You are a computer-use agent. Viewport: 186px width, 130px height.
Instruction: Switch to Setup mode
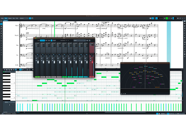coord(2,18)
